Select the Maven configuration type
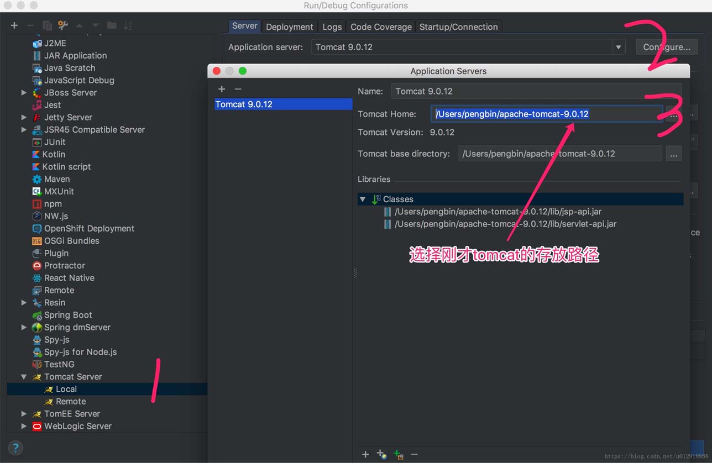712x463 pixels. (56, 179)
